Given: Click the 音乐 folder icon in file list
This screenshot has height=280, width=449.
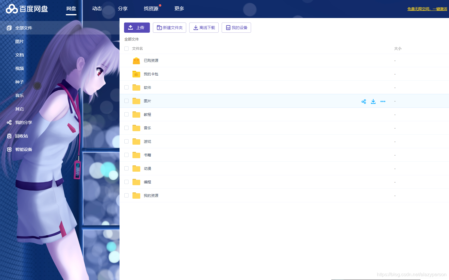Looking at the screenshot, I should point(136,128).
